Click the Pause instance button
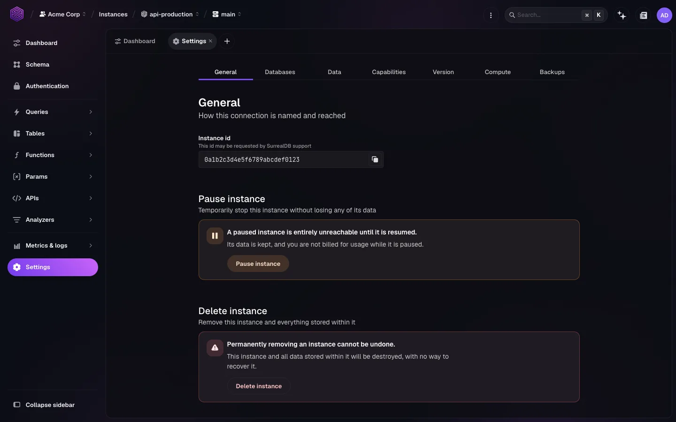 click(x=258, y=264)
